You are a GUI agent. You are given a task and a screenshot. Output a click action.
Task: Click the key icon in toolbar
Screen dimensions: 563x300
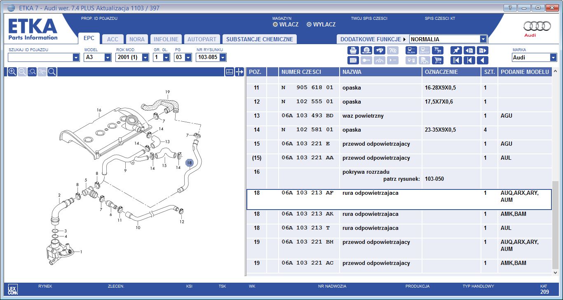point(366,60)
